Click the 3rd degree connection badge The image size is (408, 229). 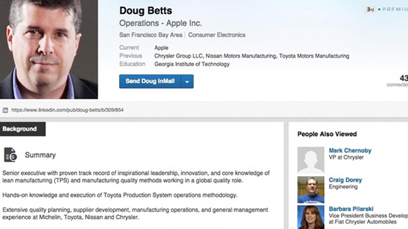tap(370, 9)
